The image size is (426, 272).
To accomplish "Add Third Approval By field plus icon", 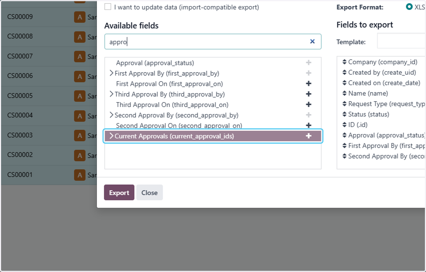I will 308,94.
